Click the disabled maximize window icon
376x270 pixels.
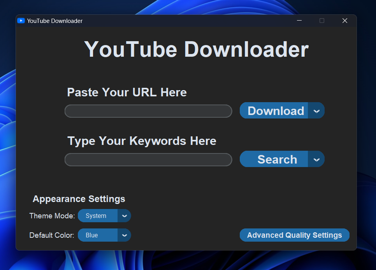point(322,21)
